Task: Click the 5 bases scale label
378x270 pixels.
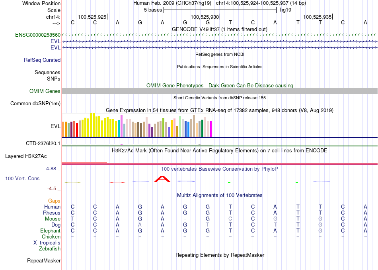Action: (153, 10)
